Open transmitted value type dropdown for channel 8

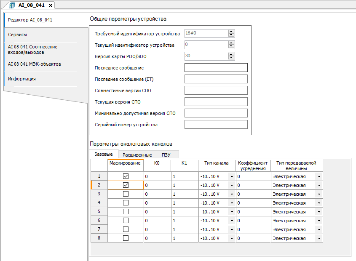click(319, 238)
